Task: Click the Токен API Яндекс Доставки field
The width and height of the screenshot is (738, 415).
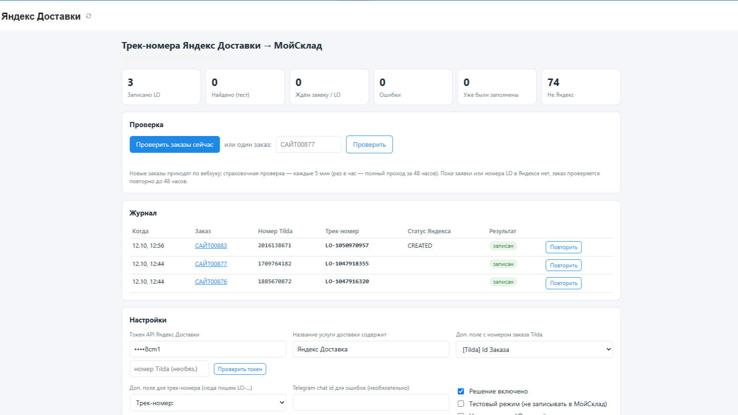Action: coord(208,349)
